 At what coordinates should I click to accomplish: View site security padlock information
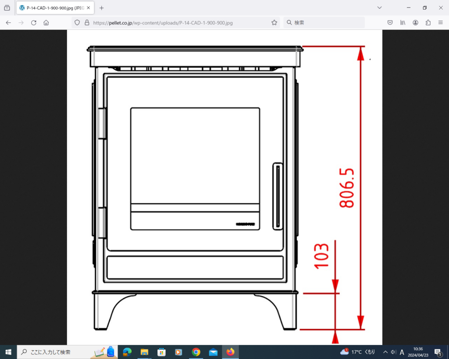point(86,23)
